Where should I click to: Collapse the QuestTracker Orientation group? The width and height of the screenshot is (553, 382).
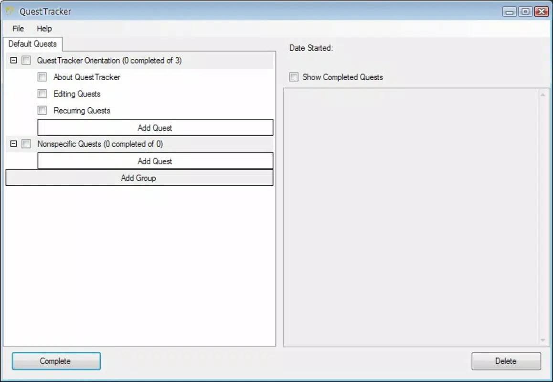point(13,60)
